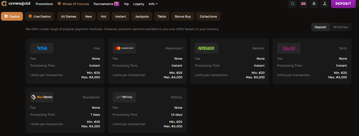Screen dimensions: 359x136
Task: Open the notifications bell icon
Action: click(314, 4)
